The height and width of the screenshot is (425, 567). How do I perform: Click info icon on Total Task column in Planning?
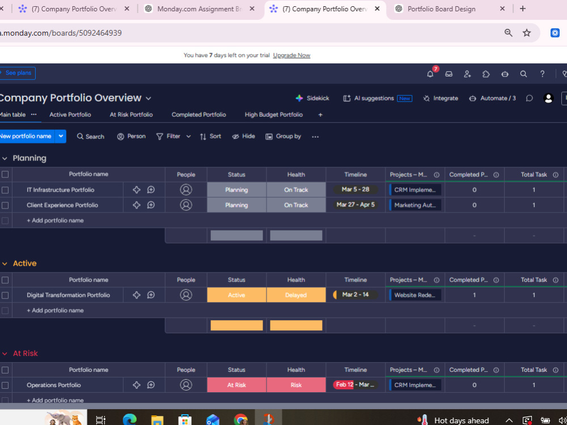click(556, 175)
